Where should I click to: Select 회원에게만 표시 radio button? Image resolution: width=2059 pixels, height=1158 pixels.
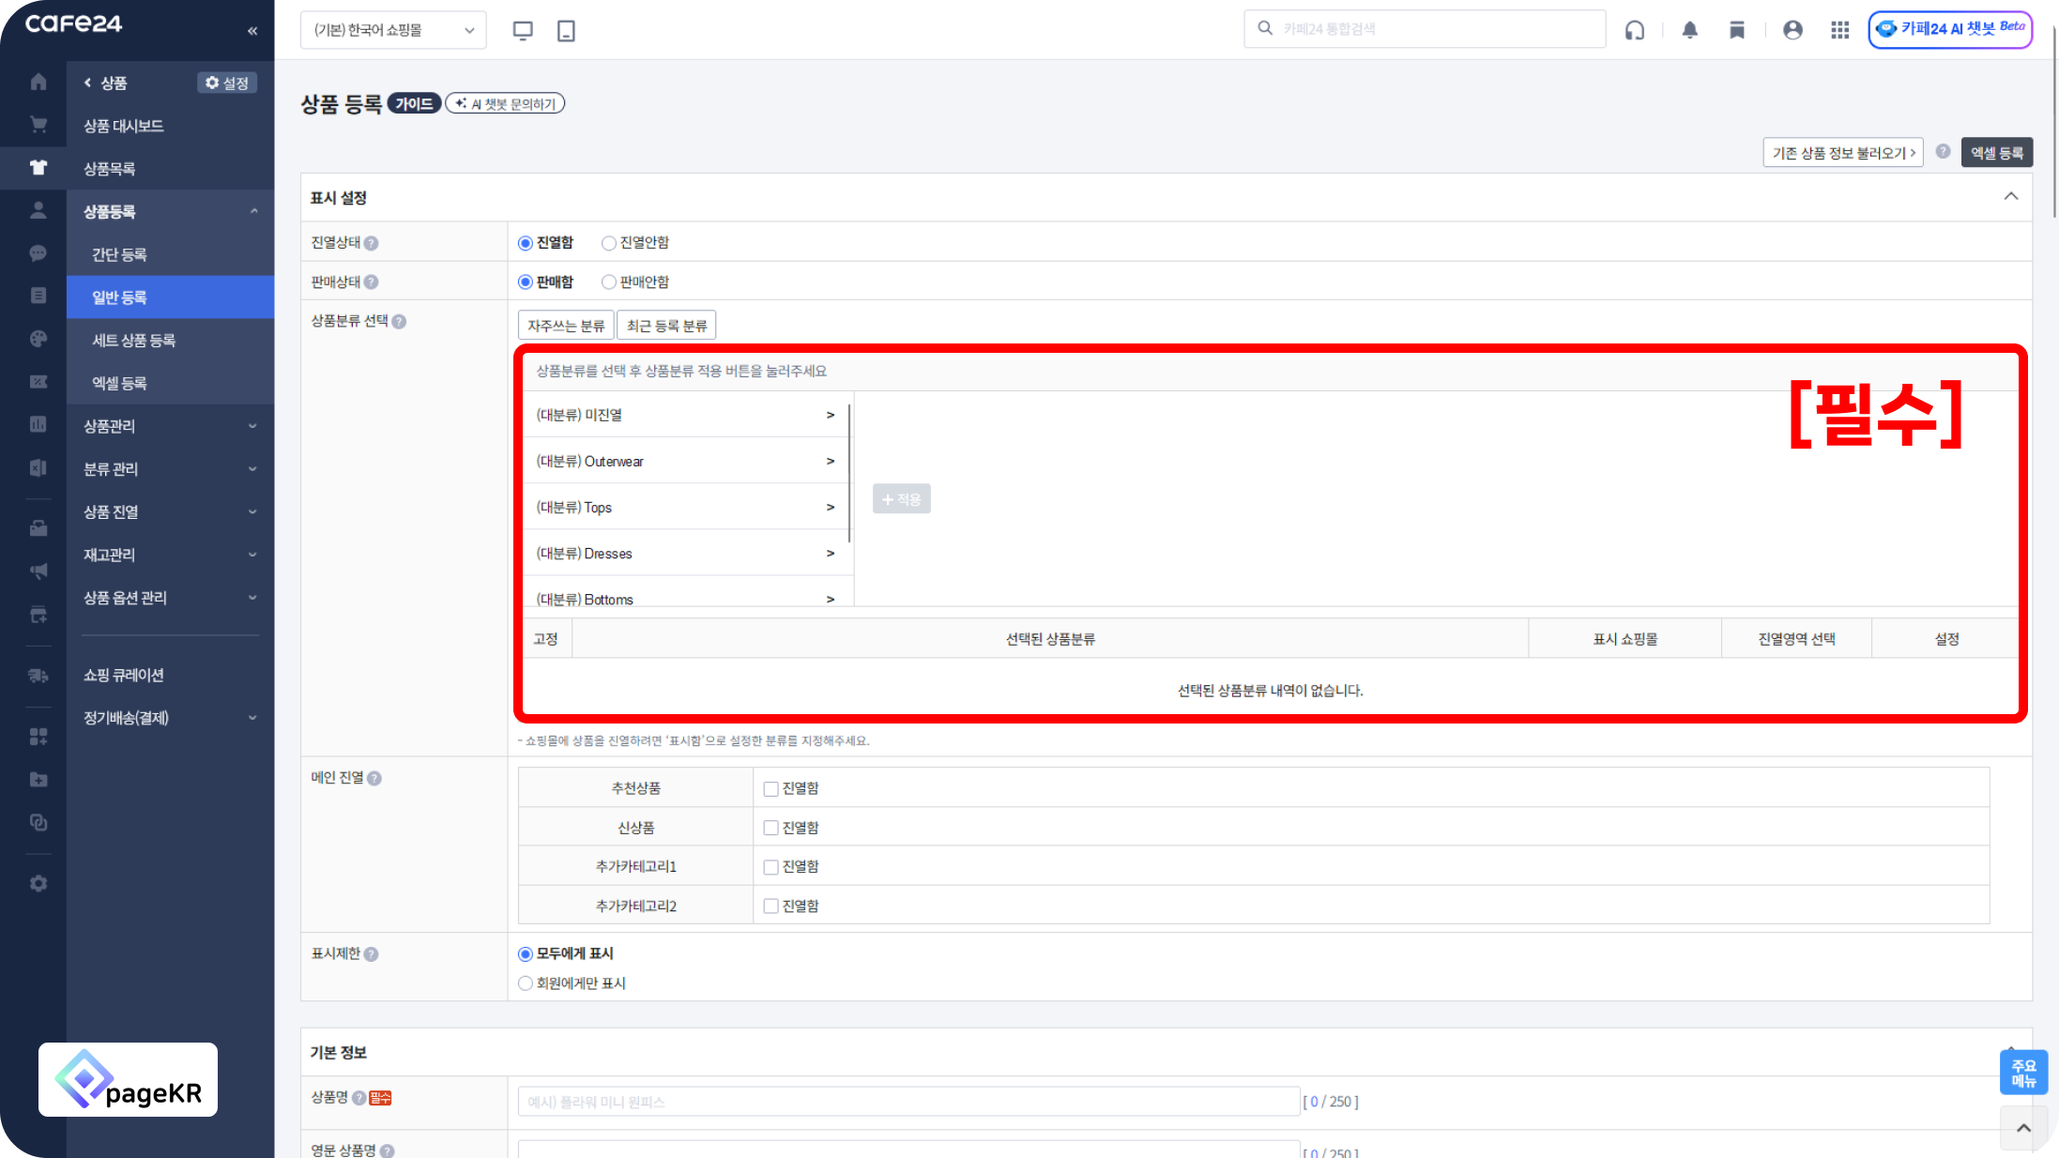click(526, 983)
